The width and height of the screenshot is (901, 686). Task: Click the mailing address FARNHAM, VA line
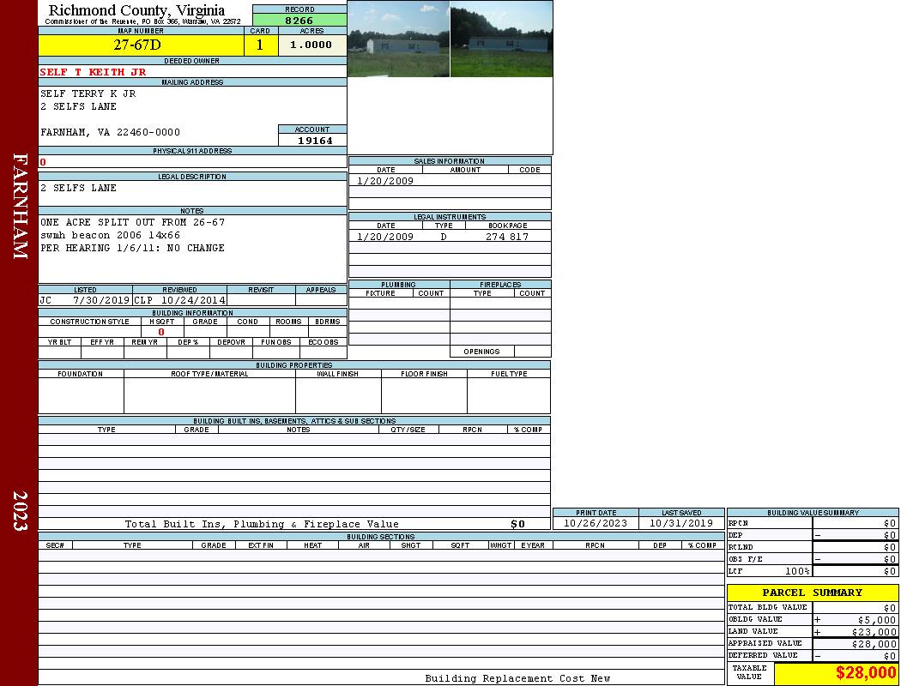tap(111, 132)
